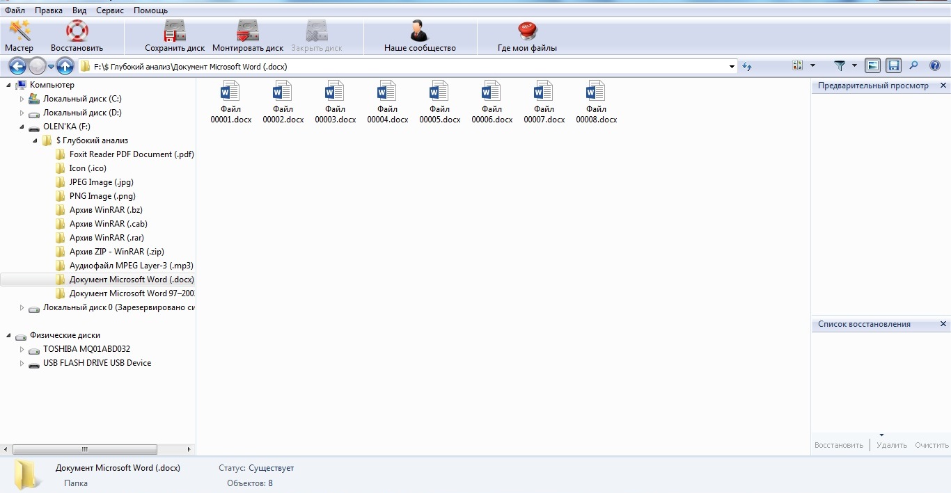The image size is (951, 493).
Task: Click the Где мои файлы help button
Action: pos(527,37)
